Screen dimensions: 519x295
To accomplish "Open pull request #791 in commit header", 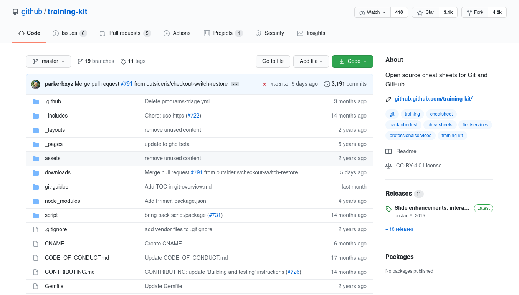I will point(127,84).
